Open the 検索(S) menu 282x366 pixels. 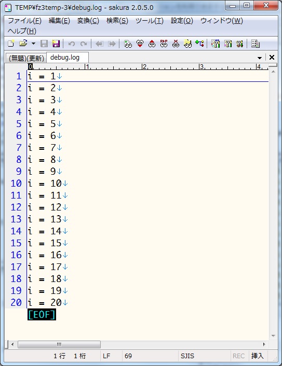point(117,21)
